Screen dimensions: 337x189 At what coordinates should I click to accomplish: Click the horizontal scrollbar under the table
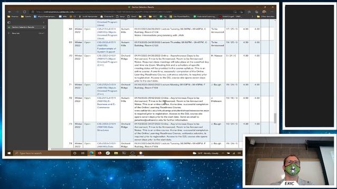[x=145, y=149]
